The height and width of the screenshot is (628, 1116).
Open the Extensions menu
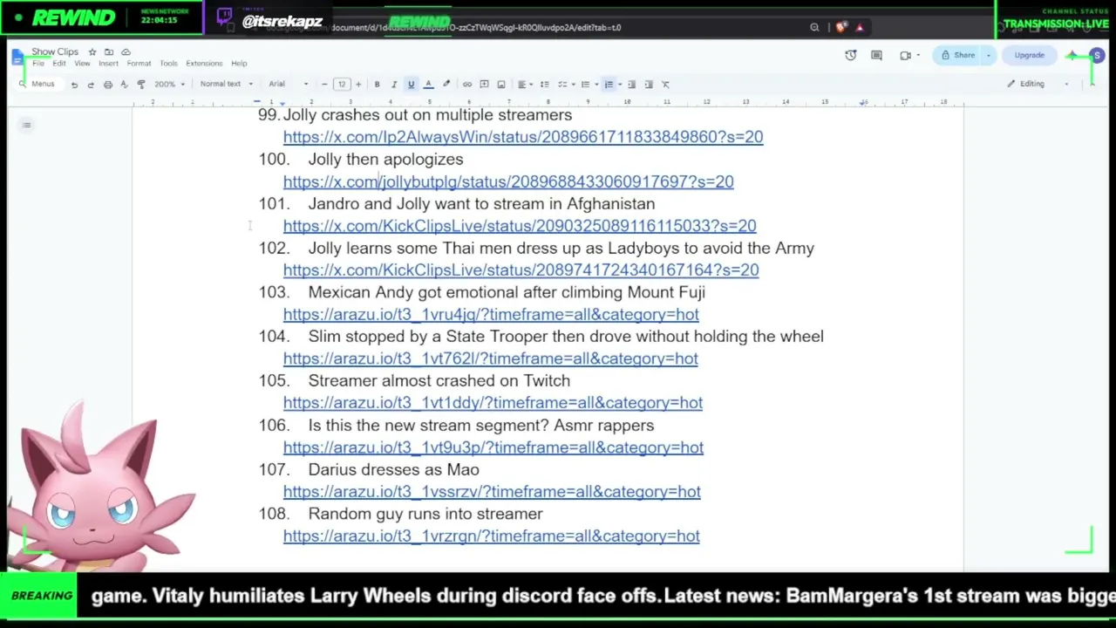pyautogui.click(x=204, y=64)
